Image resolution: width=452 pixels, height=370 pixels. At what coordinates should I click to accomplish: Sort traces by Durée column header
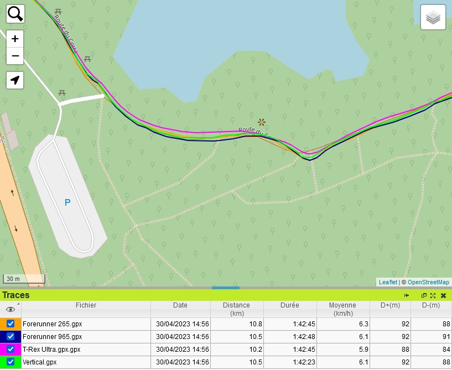click(290, 305)
